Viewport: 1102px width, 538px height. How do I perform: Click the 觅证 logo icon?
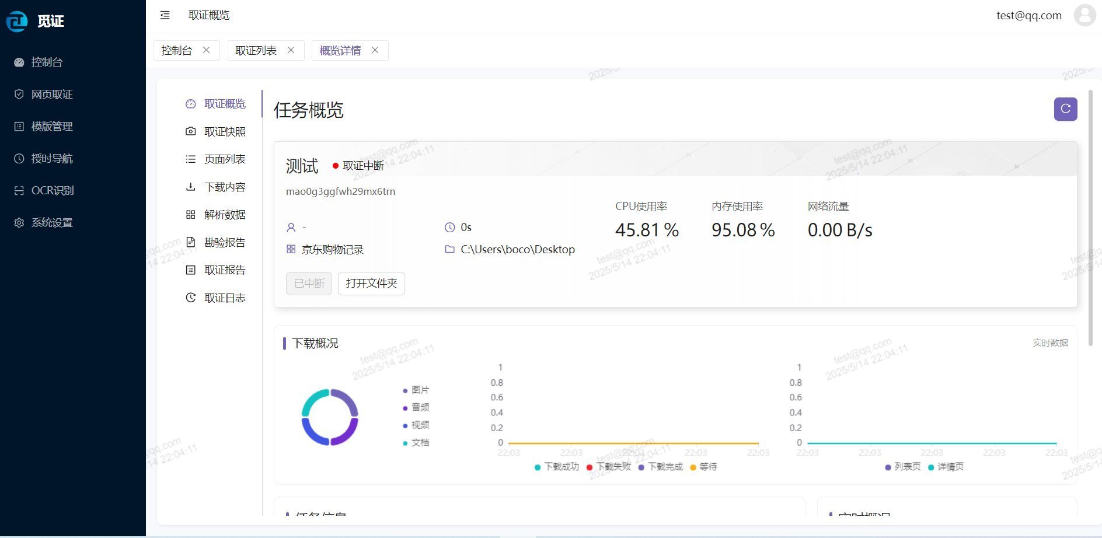point(17,22)
